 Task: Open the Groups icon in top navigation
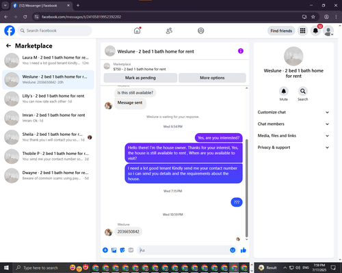point(201,31)
